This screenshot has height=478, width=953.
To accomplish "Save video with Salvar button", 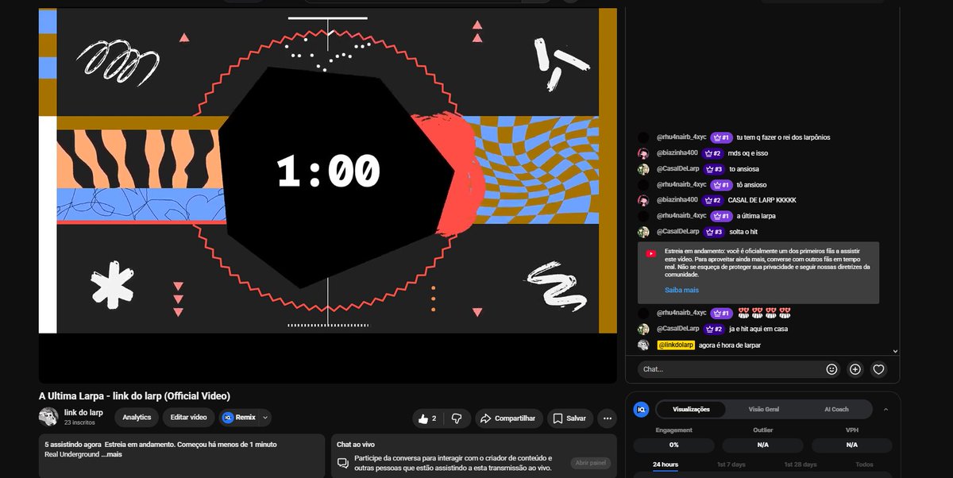I will 569,418.
